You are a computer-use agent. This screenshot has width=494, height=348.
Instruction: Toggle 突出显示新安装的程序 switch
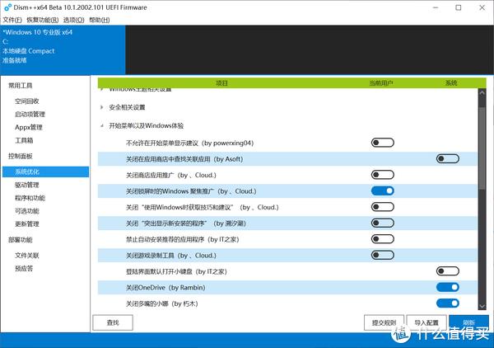point(383,223)
